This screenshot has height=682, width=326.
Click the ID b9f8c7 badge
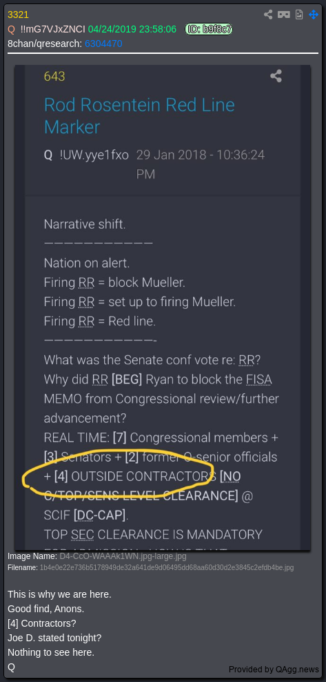(209, 29)
